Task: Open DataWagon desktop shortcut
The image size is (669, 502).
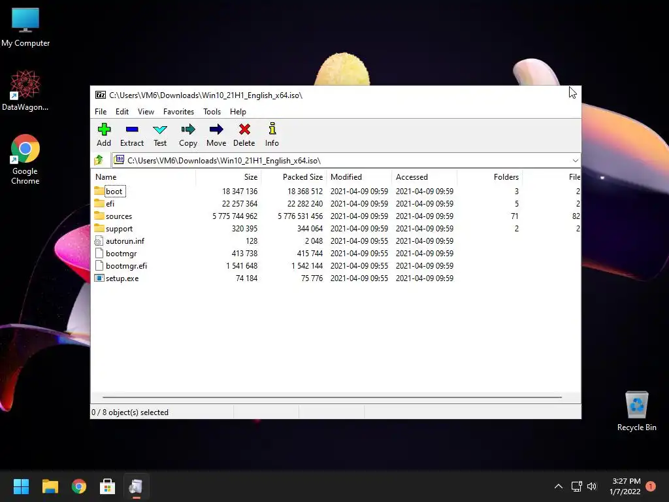Action: pos(25,91)
